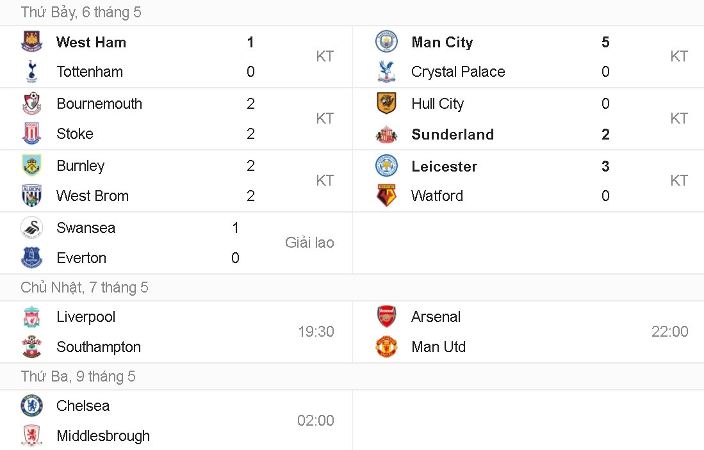
Task: Select the Watford club badge
Action: (386, 195)
